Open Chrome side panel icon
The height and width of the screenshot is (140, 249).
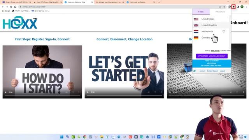[238, 7]
